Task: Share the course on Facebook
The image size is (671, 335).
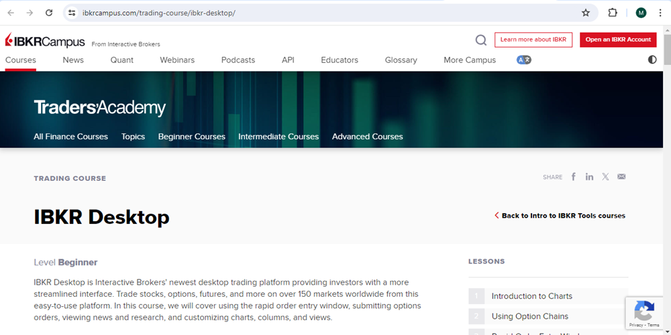Action: click(574, 177)
